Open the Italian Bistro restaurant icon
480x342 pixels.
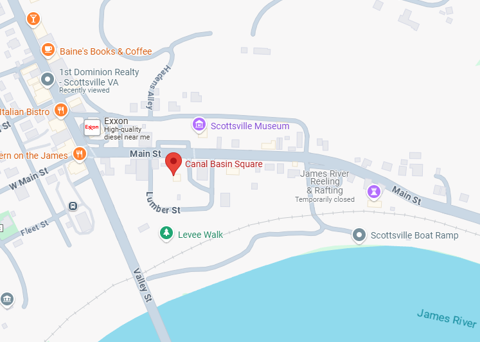coord(61,110)
